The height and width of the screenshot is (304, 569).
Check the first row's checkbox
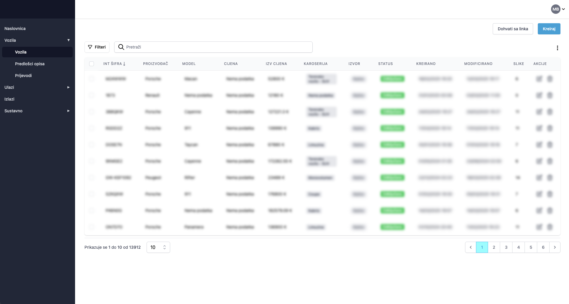(x=92, y=79)
